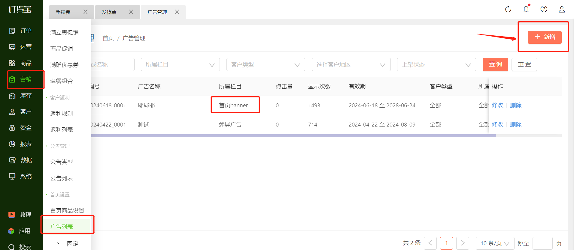Click 修改 for the 测试 ad
This screenshot has height=250, width=574.
tap(497, 124)
